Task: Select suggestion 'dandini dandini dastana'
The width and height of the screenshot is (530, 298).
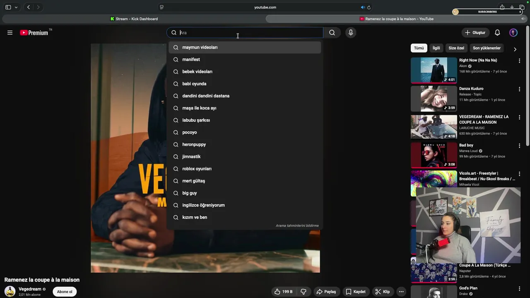Action: click(x=245, y=96)
